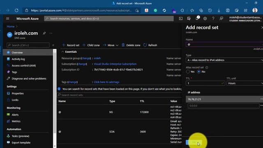Open browser downloads icon
Image resolution: width=263 pixels, height=148 pixels.
219,11
